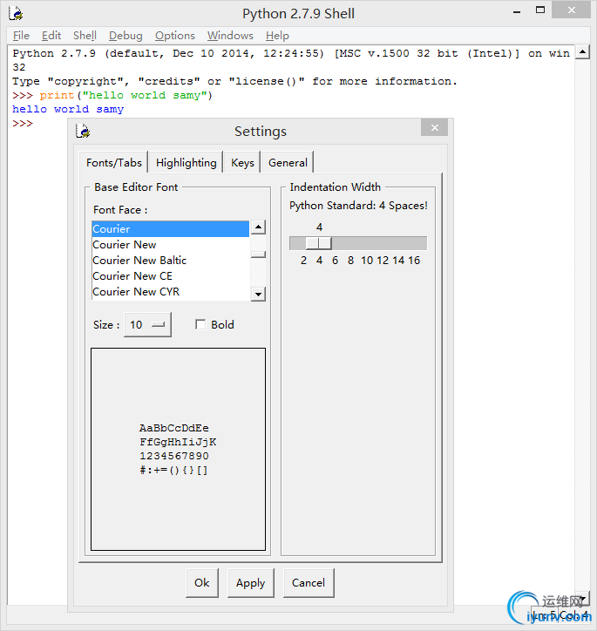Click the IDLE icon in Python Shell title bar
597x631 pixels.
tap(16, 13)
